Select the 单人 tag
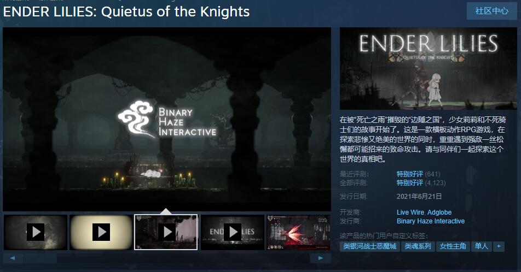The width and height of the screenshot is (521, 272). tap(482, 246)
